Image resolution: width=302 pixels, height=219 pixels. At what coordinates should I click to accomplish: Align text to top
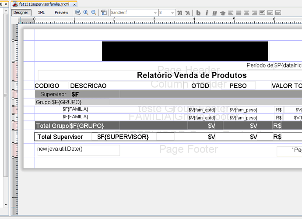[x=262, y=13]
